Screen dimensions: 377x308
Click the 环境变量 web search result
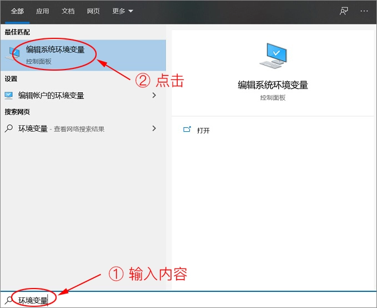click(83, 128)
